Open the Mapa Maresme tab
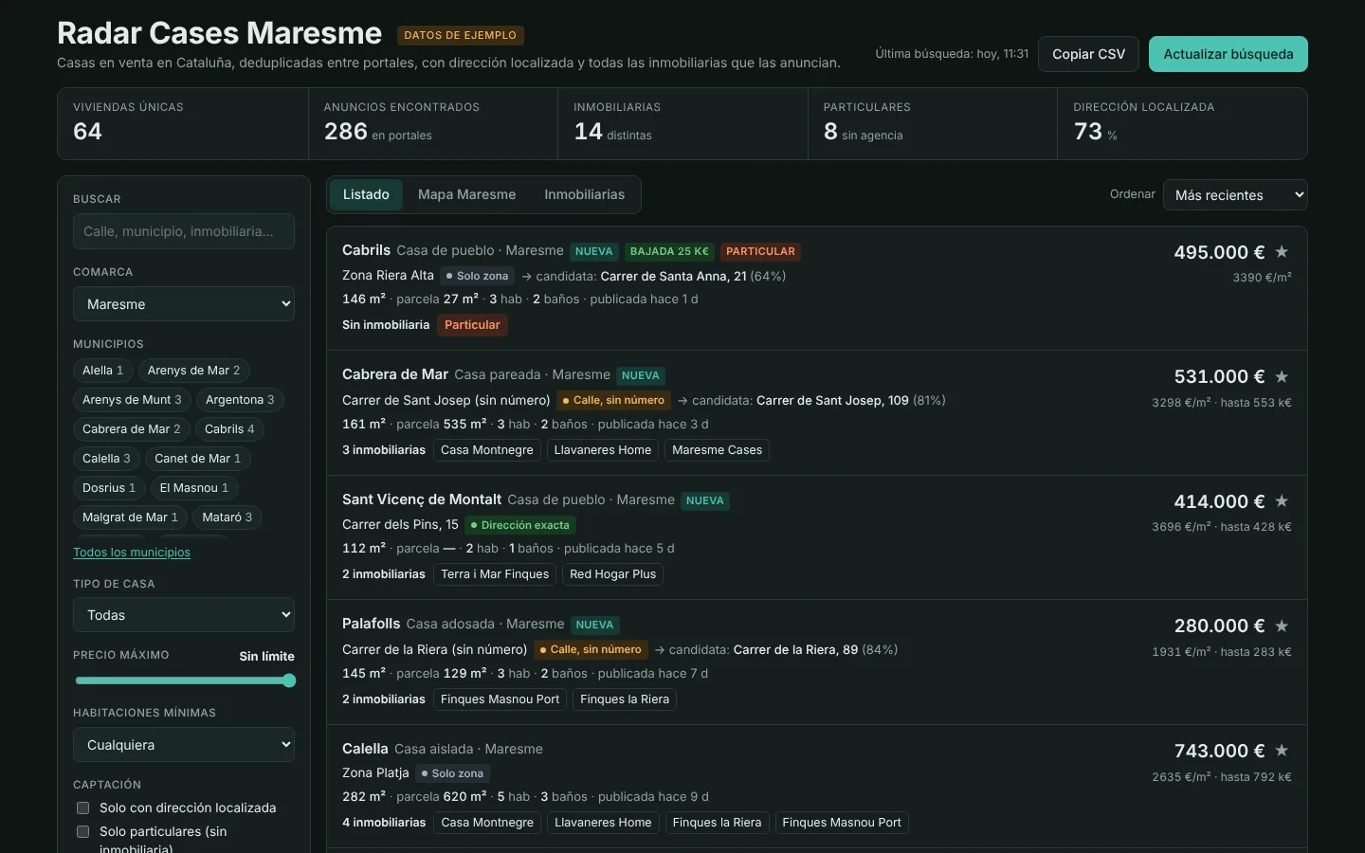The width and height of the screenshot is (1365, 853). point(466,195)
